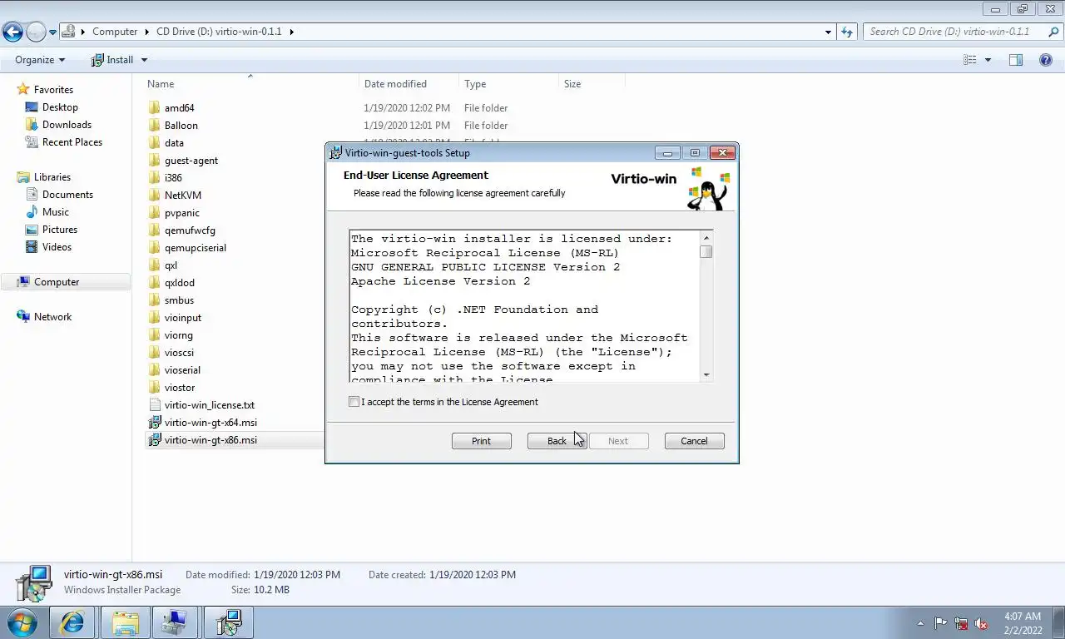Open Favorites in navigation pane
Viewport: 1065px width, 639px height.
click(x=53, y=90)
